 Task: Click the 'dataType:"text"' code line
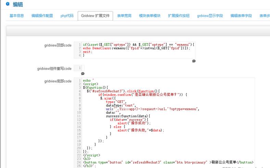point(121,105)
